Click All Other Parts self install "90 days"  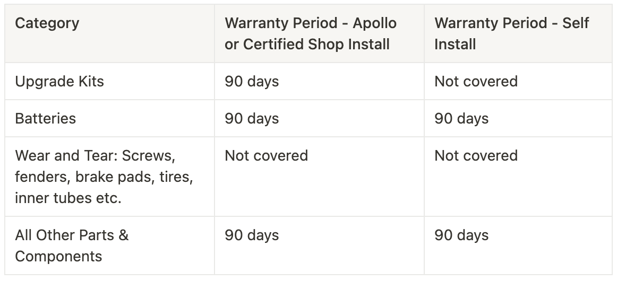pyautogui.click(x=461, y=235)
